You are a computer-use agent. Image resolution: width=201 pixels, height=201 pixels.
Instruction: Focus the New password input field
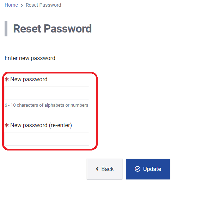tap(47, 93)
